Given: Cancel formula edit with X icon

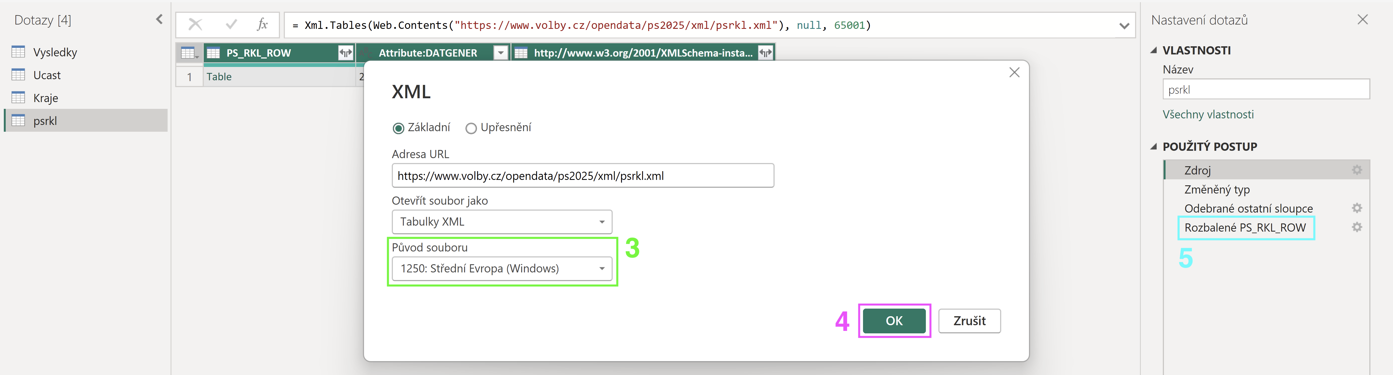Looking at the screenshot, I should click(195, 24).
